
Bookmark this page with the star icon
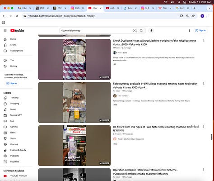(x=193, y=16)
